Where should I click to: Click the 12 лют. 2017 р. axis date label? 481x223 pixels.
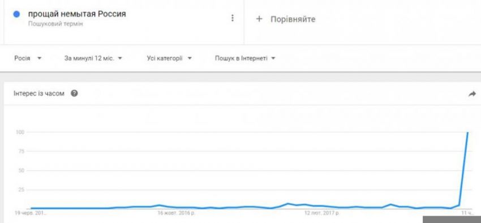pos(321,213)
